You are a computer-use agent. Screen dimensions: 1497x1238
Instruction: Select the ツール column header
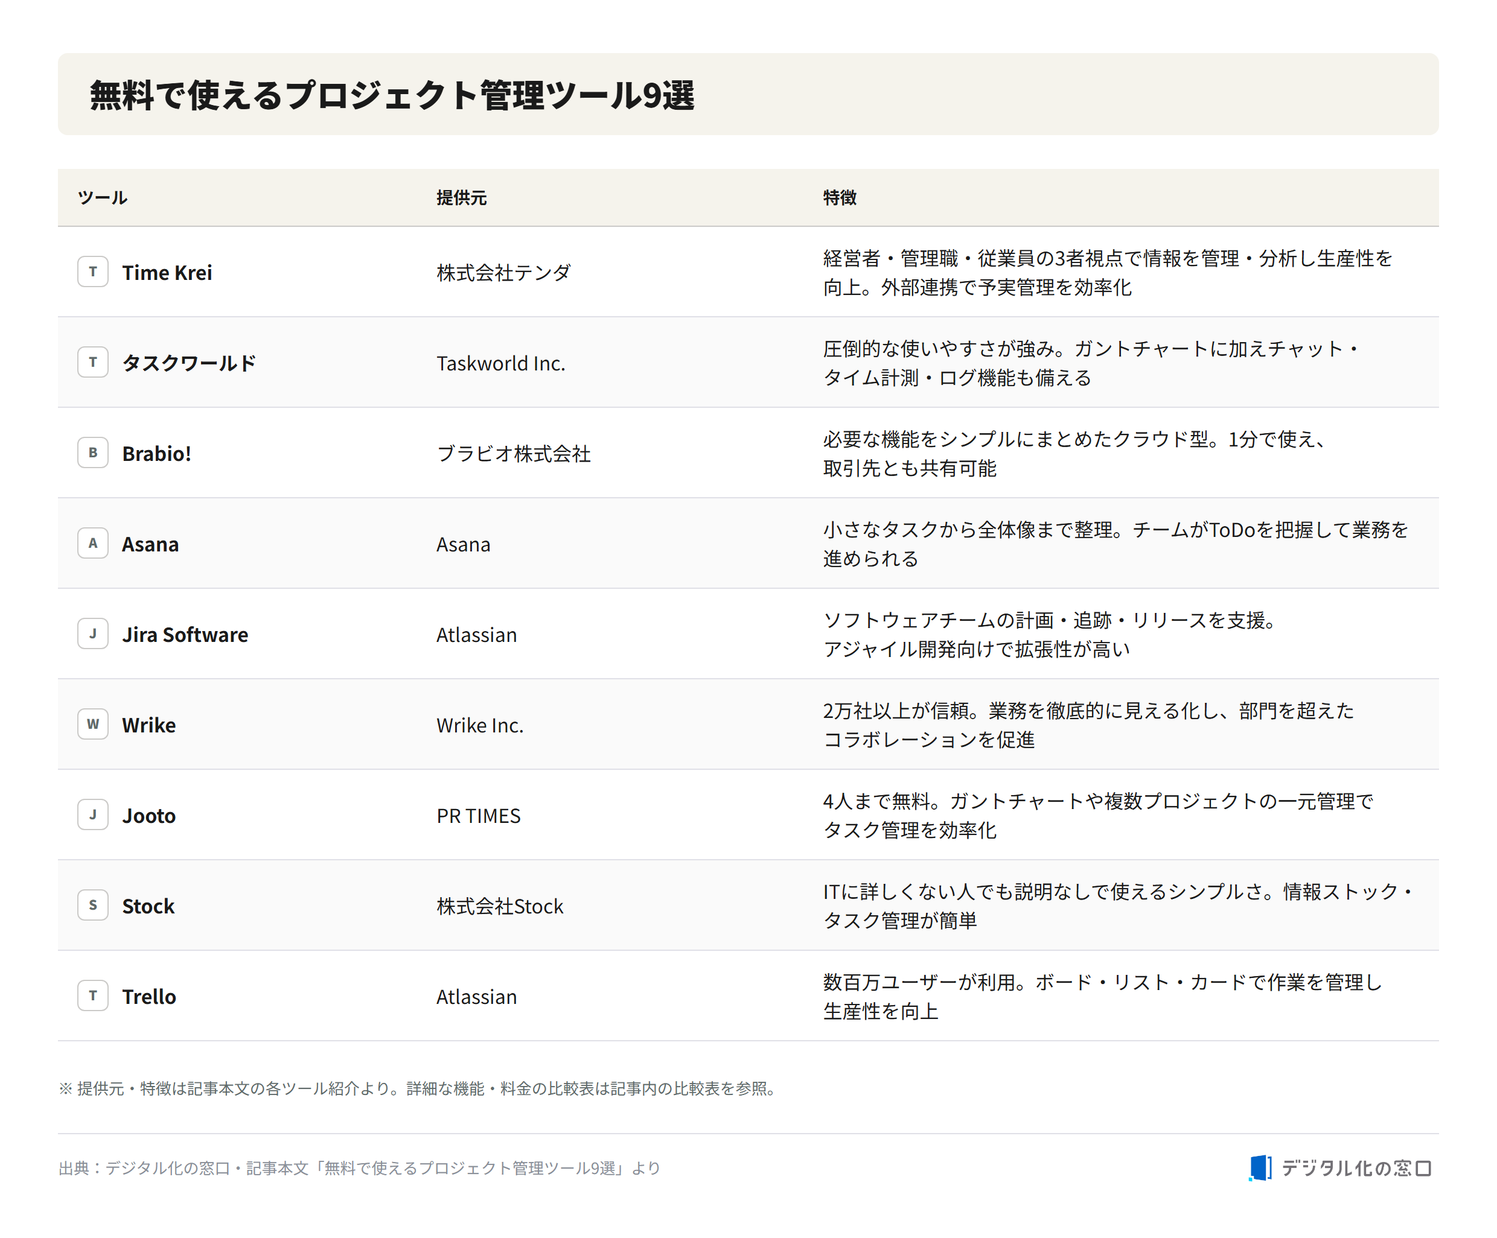(103, 197)
